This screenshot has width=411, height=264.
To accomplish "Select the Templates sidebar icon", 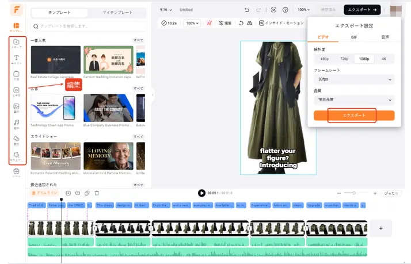I will click(16, 26).
